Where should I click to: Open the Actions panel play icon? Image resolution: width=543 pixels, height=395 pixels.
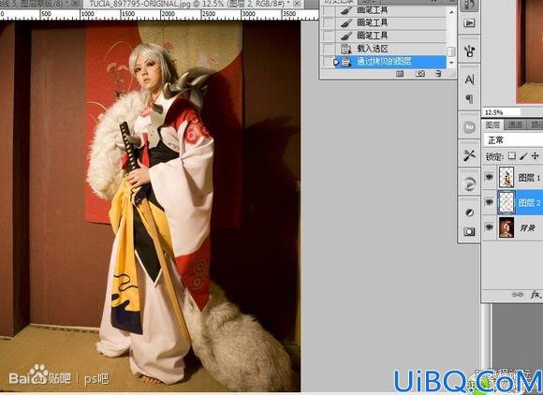(x=469, y=23)
